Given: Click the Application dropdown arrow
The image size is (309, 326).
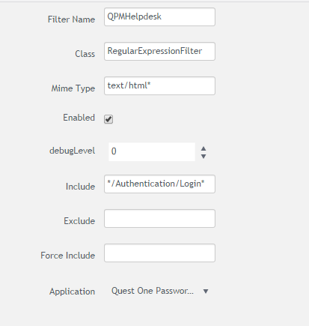Looking at the screenshot, I should coord(206,292).
